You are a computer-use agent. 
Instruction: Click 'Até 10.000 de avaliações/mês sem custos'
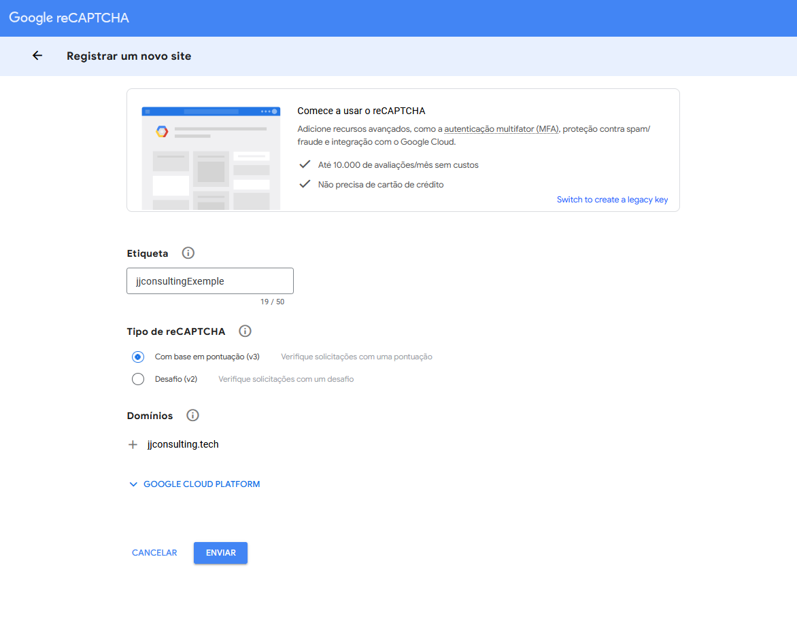[398, 165]
